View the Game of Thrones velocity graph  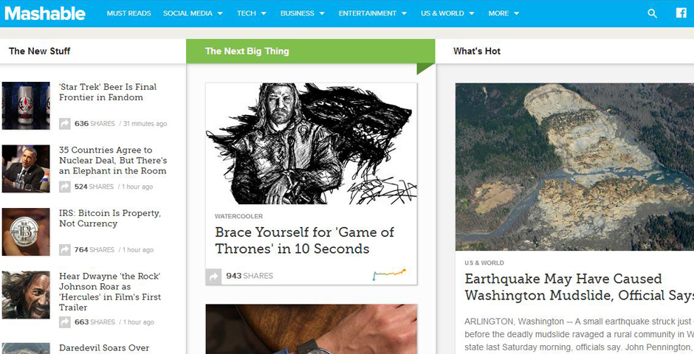(389, 274)
